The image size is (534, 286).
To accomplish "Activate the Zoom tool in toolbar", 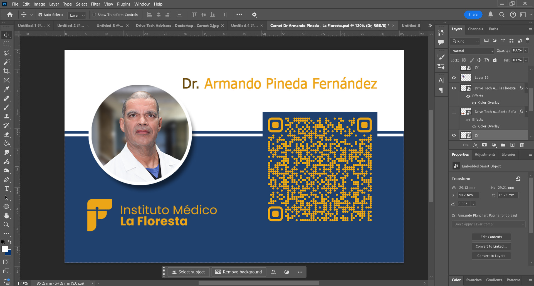I will pyautogui.click(x=6, y=225).
